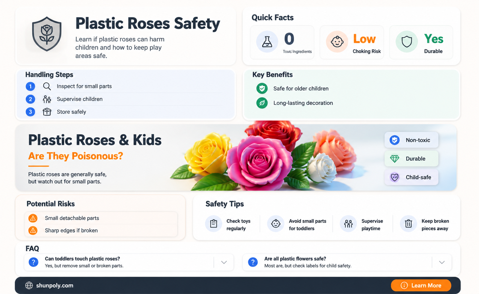
Task: Click 'Are They Poisonous?' subtitle
Action: pyautogui.click(x=76, y=156)
